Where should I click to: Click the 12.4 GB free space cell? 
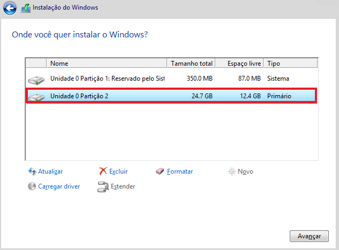point(250,96)
